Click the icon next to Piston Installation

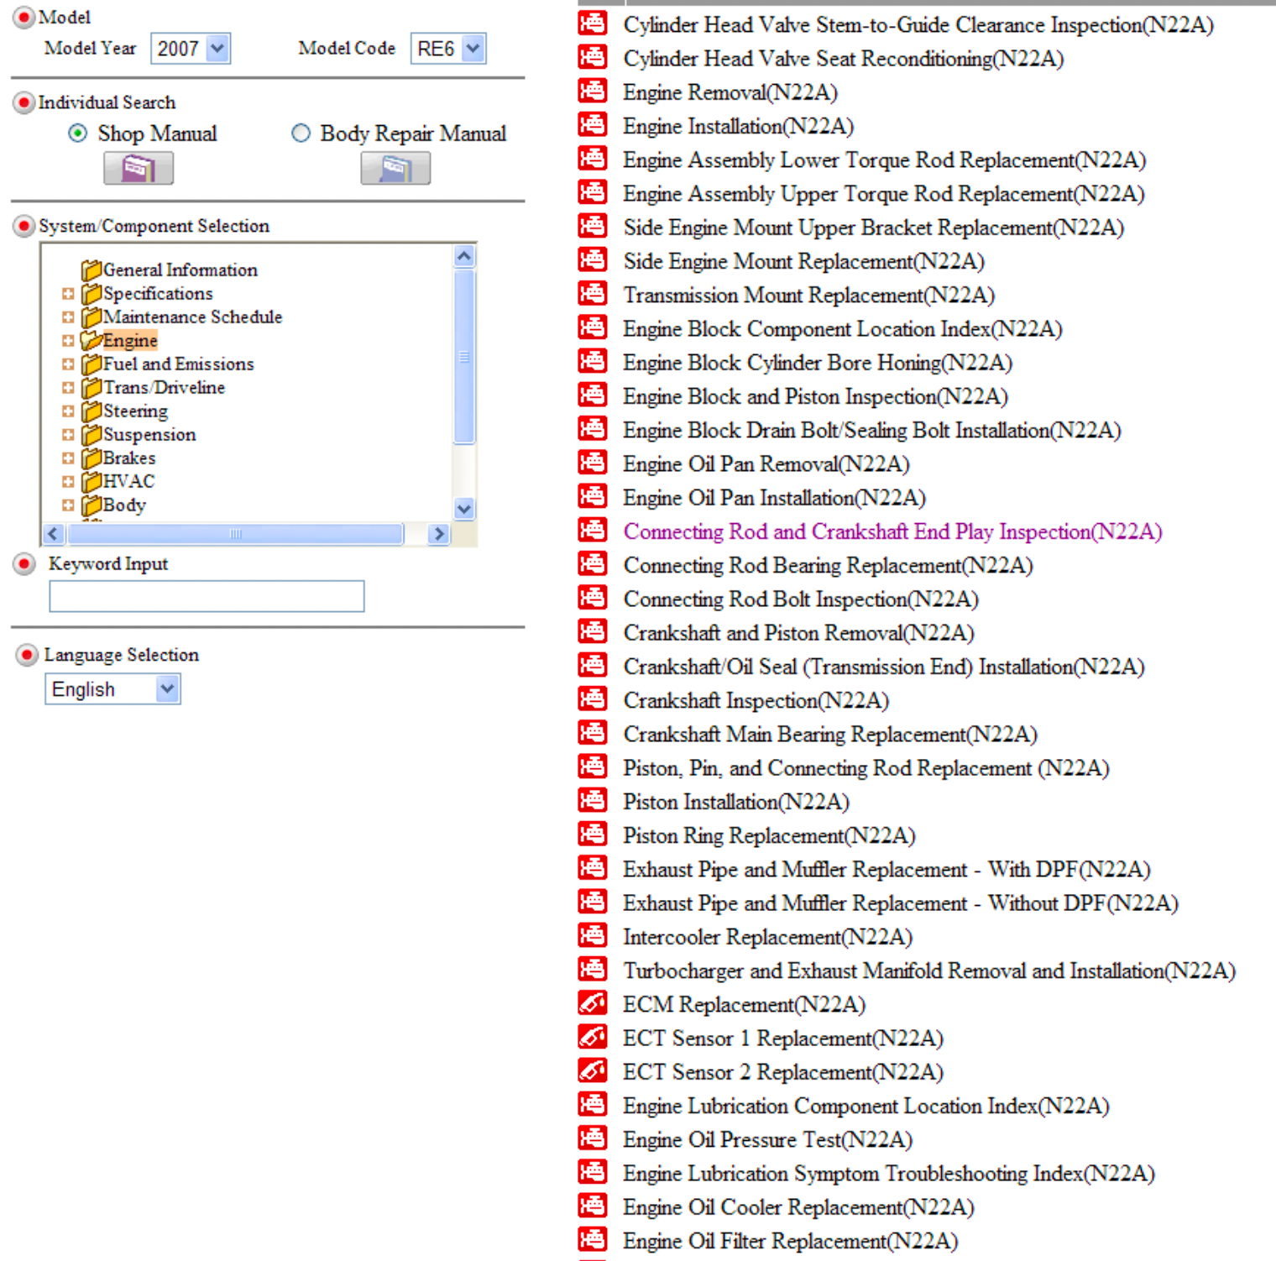coord(592,801)
